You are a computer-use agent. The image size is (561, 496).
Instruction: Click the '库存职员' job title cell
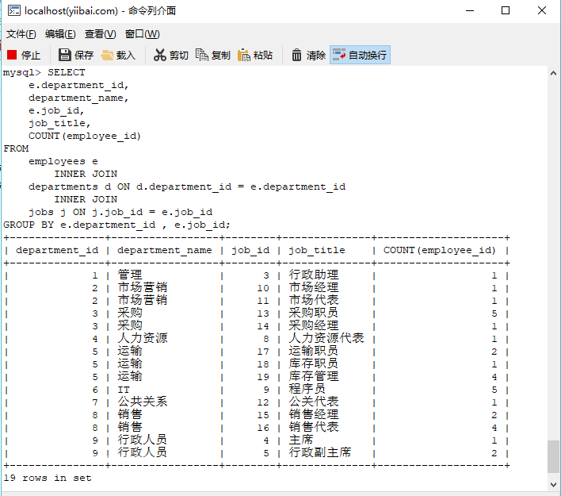[x=314, y=363]
